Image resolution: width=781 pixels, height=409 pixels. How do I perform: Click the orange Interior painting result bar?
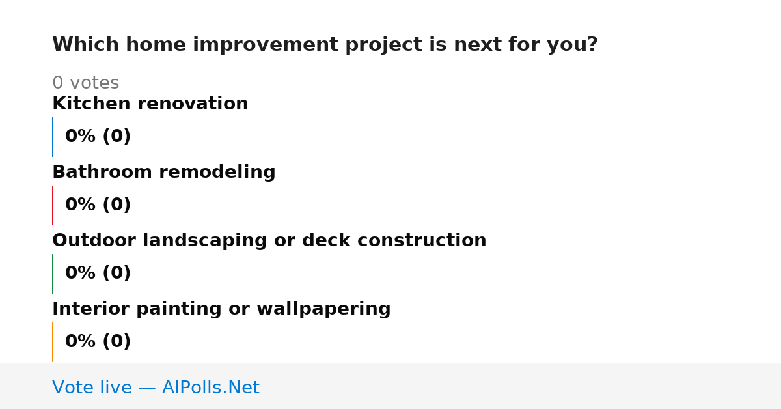tap(52, 342)
